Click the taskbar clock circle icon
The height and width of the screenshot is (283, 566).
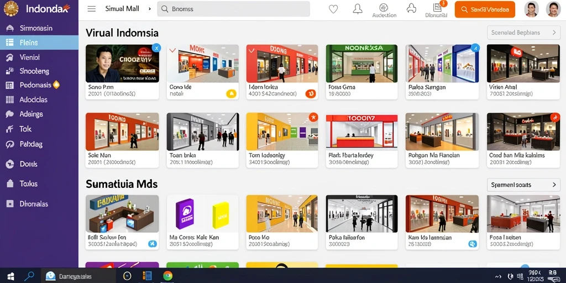[127, 276]
